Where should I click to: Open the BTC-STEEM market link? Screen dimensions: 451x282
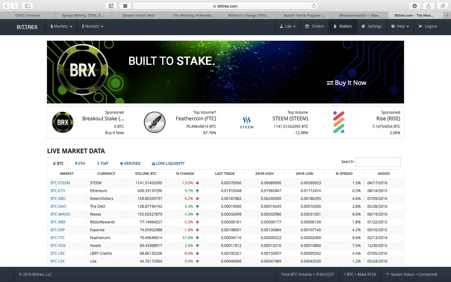[x=60, y=183]
